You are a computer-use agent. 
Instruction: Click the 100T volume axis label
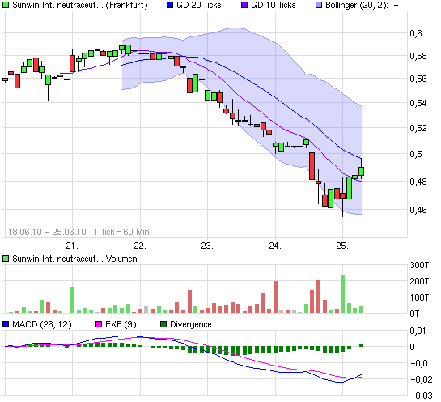coord(419,297)
